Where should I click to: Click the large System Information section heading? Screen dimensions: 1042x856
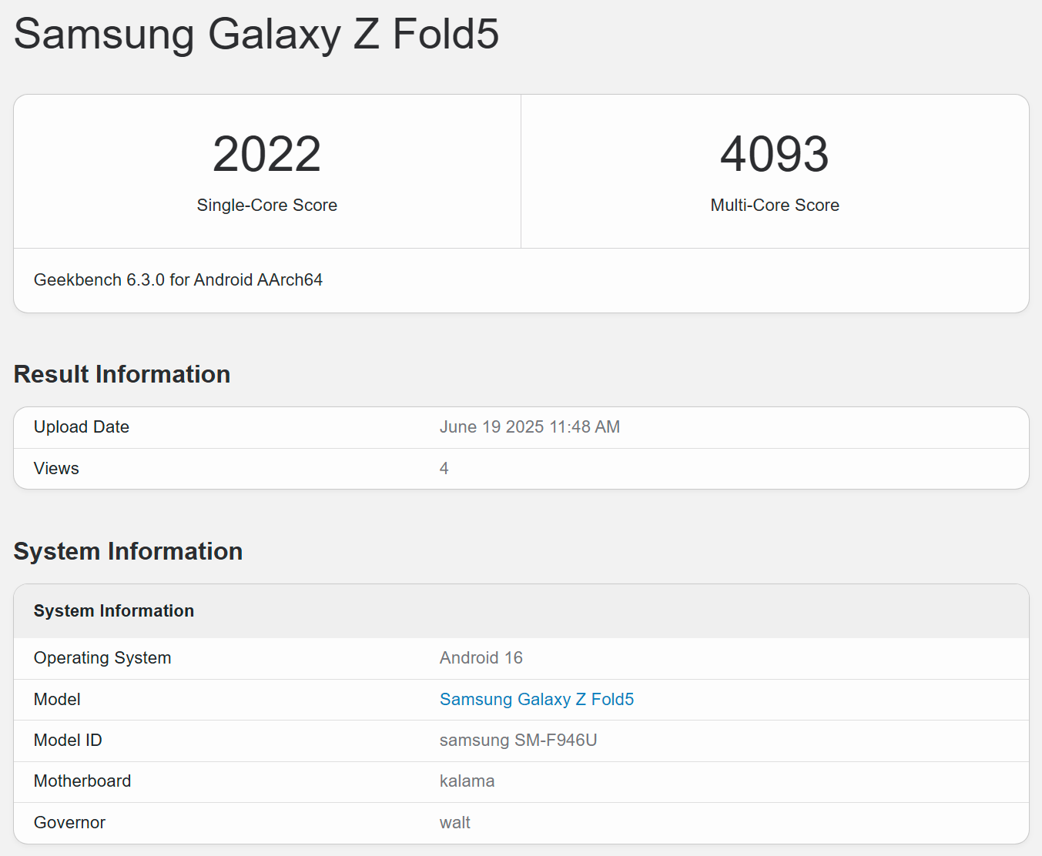[x=128, y=551]
